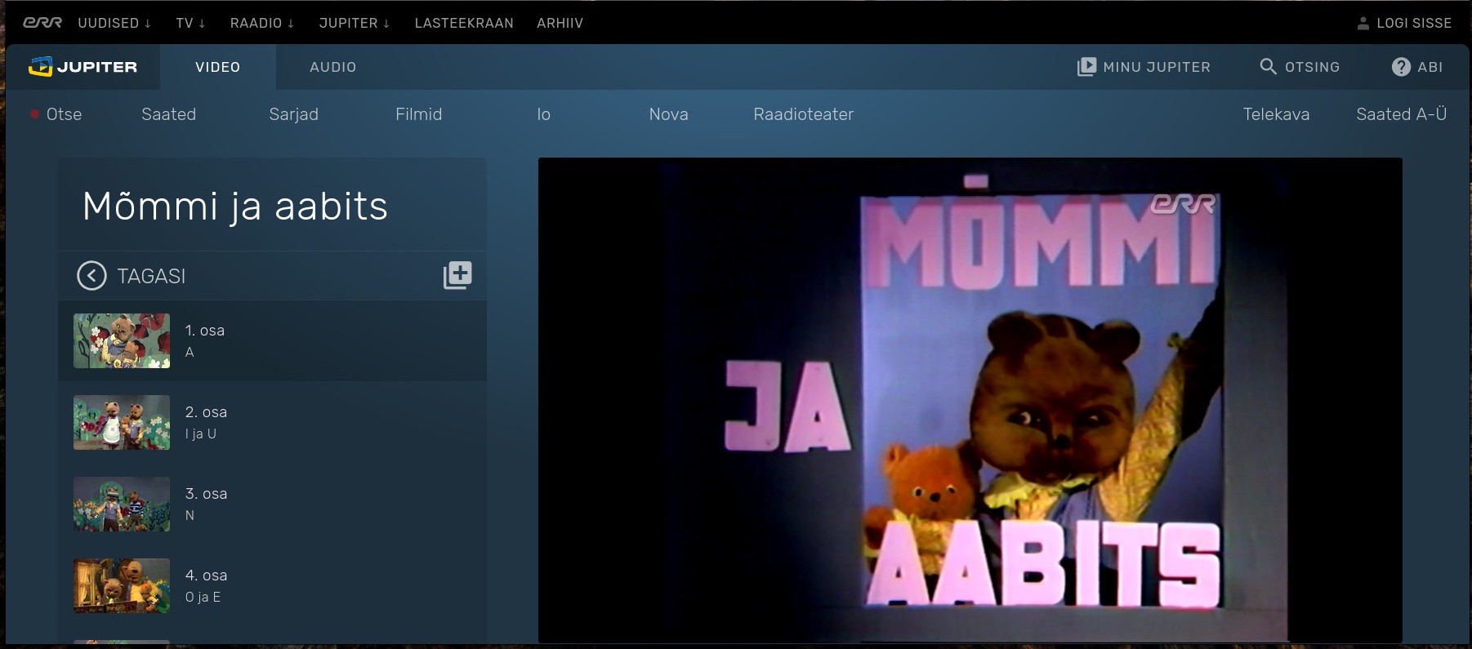Image resolution: width=1472 pixels, height=649 pixels.
Task: Click the episode title '3. osa'
Action: pyautogui.click(x=206, y=494)
